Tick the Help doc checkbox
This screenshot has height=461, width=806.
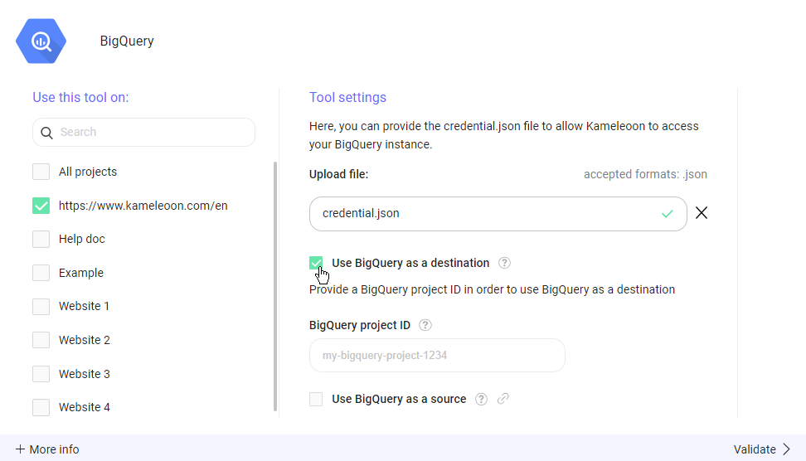click(x=41, y=239)
